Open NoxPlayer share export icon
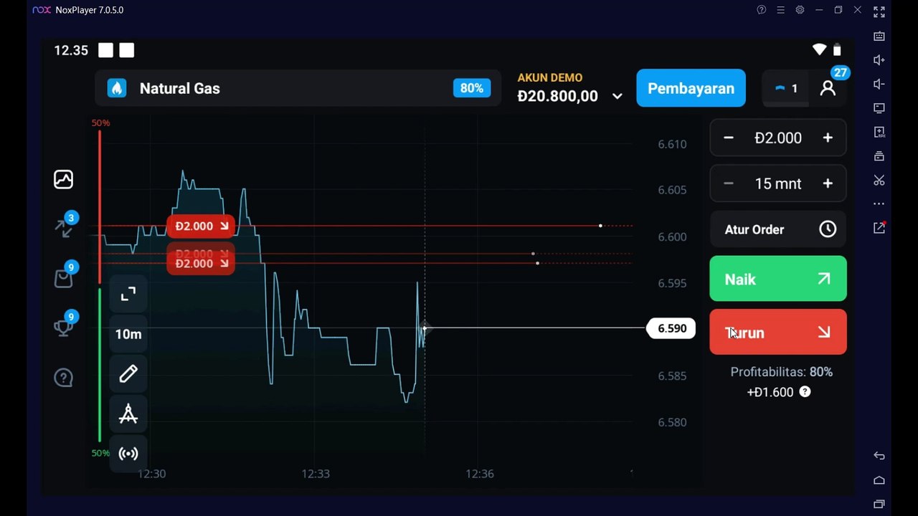This screenshot has width=918, height=516. tap(879, 228)
